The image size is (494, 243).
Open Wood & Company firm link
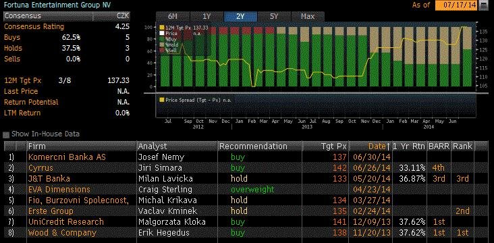(x=62, y=233)
